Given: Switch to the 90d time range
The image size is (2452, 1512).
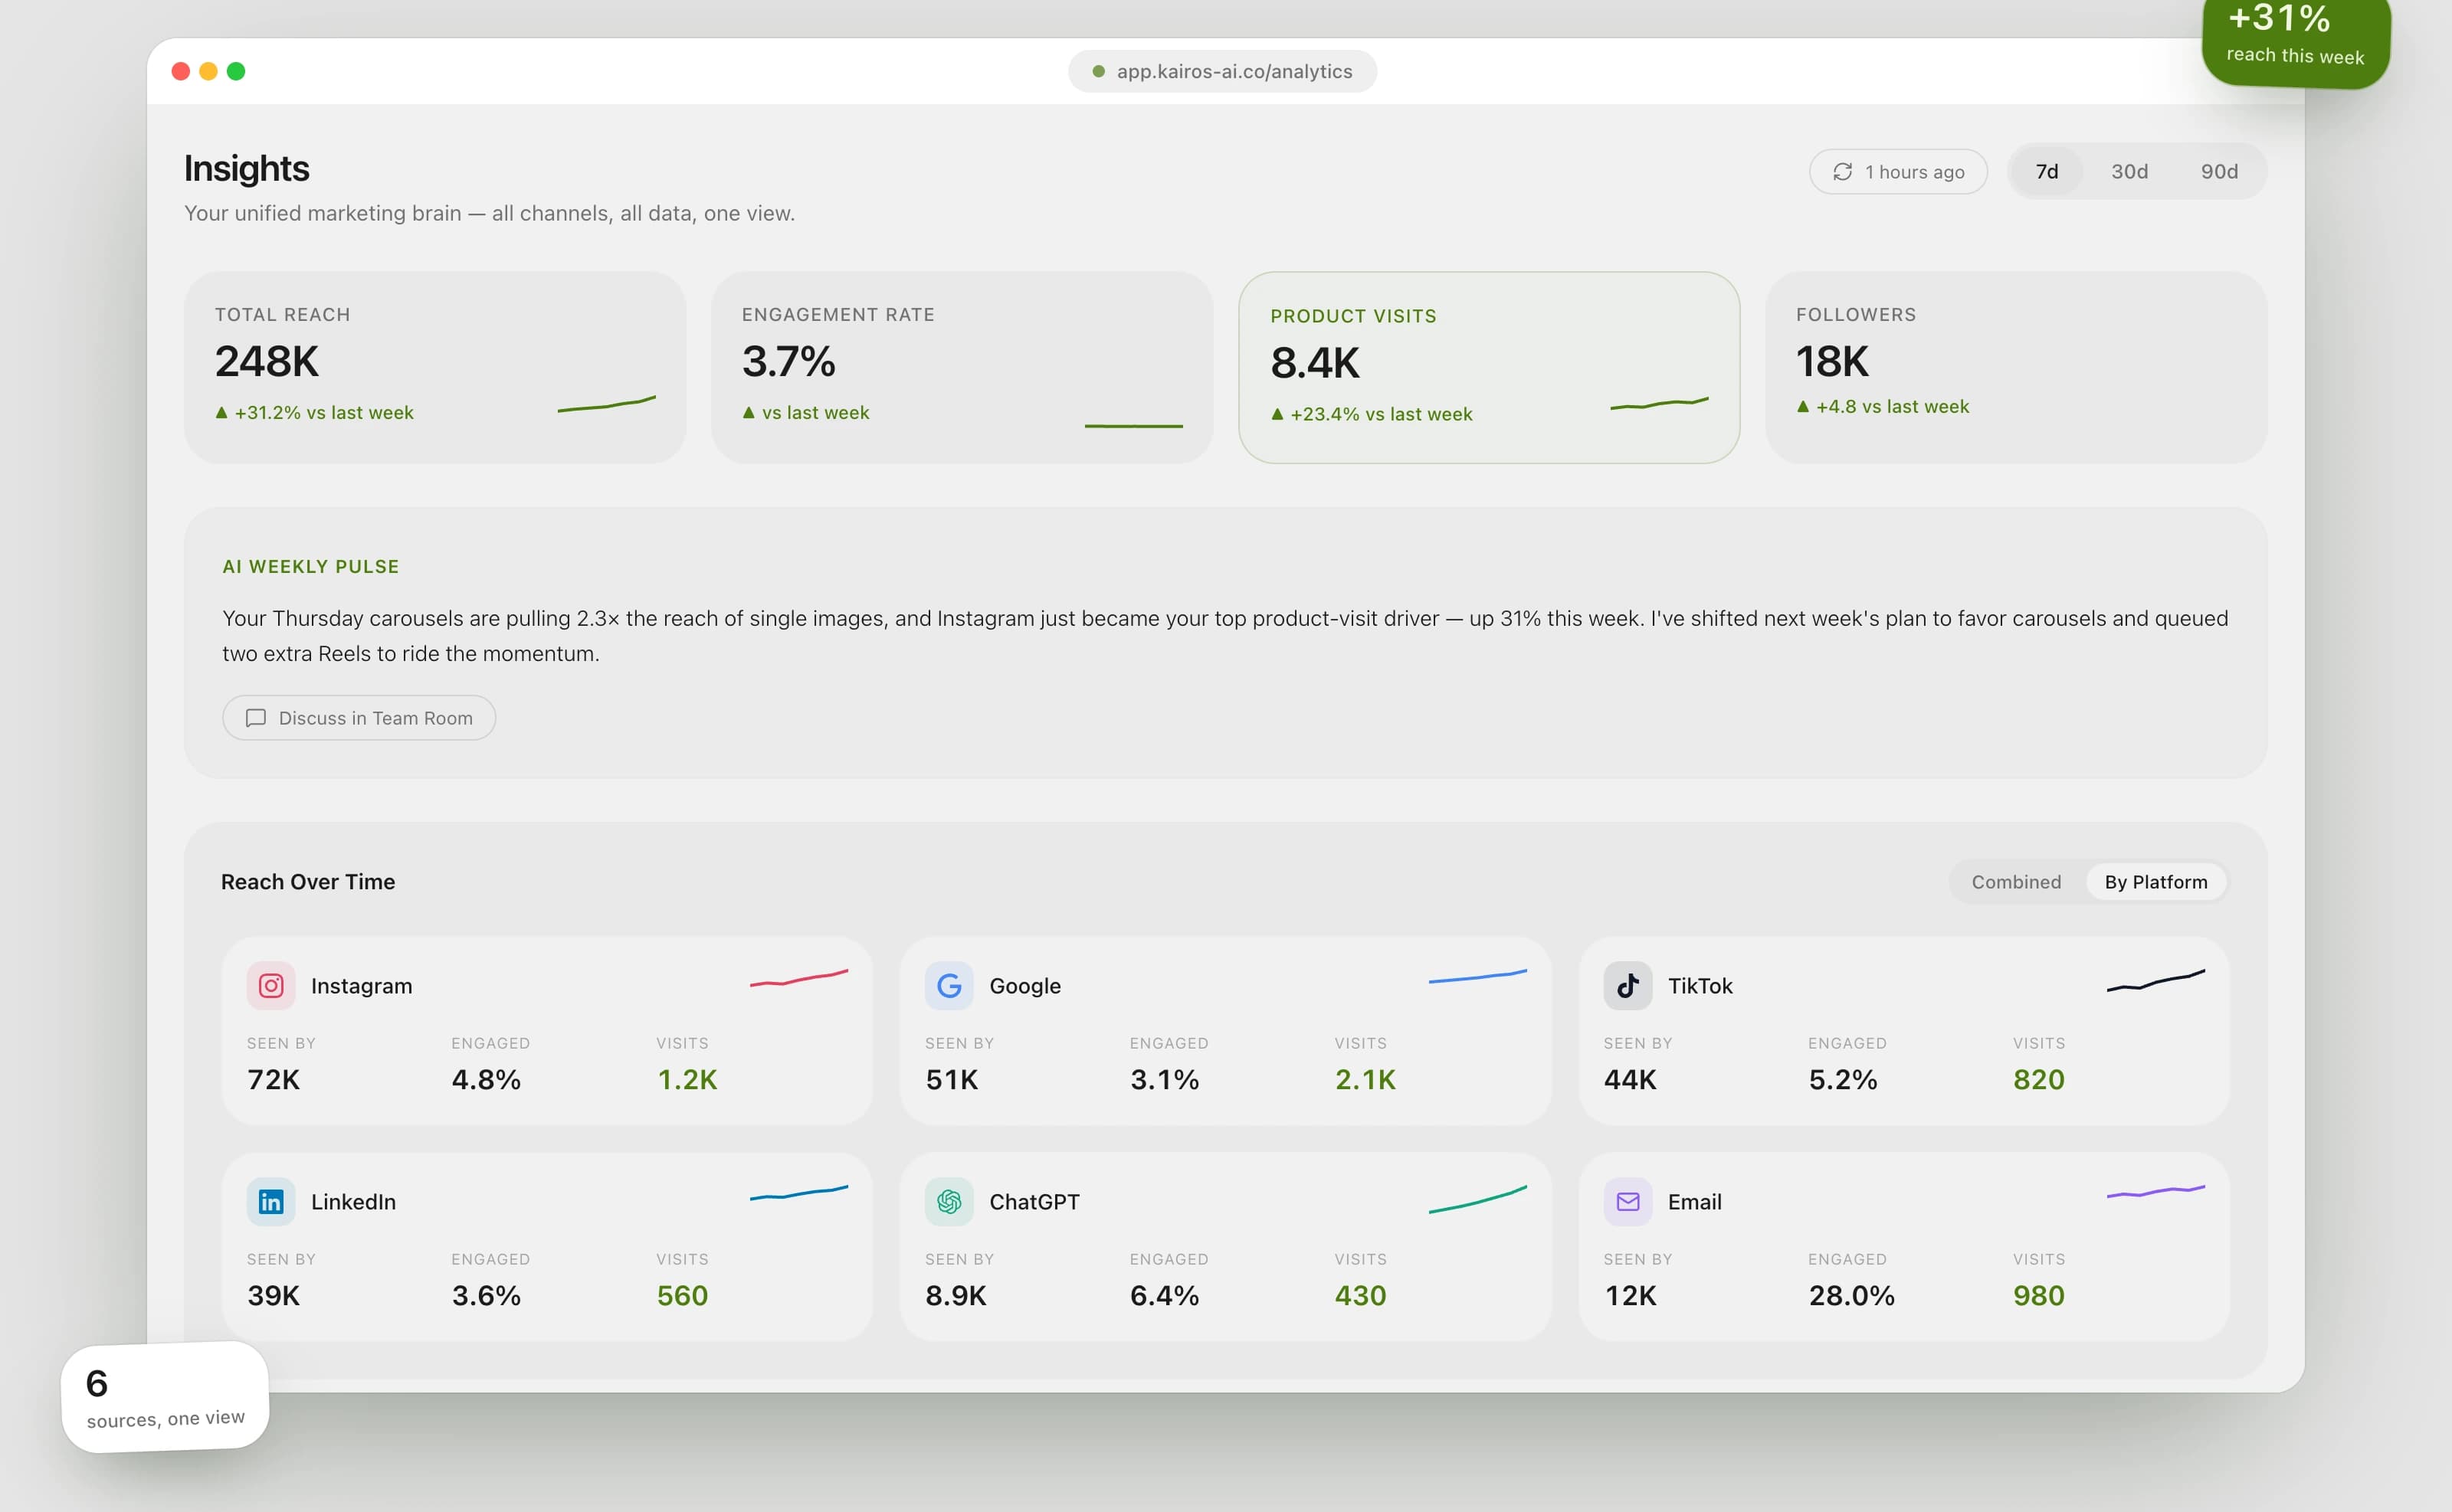Looking at the screenshot, I should click(2219, 172).
